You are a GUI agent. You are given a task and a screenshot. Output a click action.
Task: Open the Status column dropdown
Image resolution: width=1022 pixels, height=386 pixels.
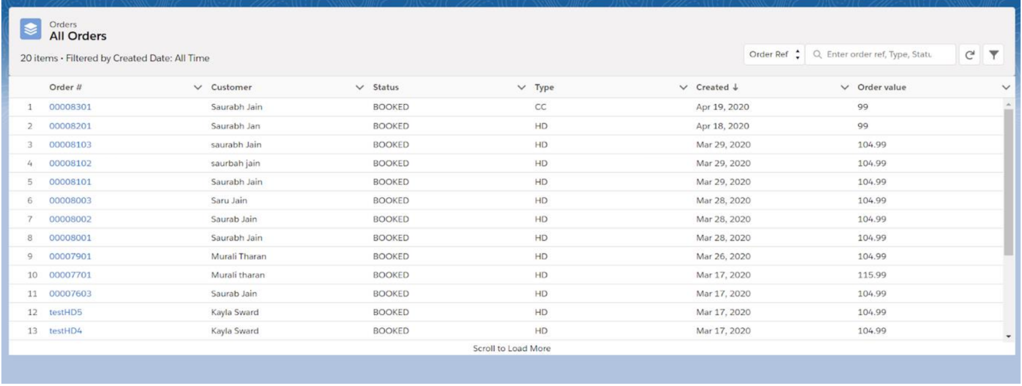pos(521,88)
